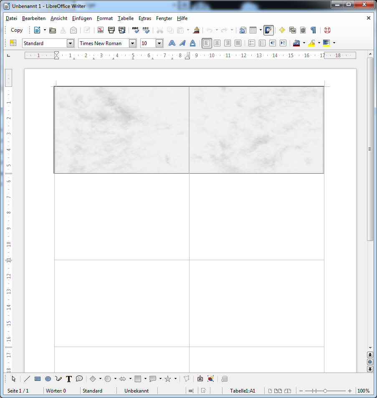Image resolution: width=377 pixels, height=398 pixels.
Task: Toggle Underline text formatting
Action: [x=192, y=43]
